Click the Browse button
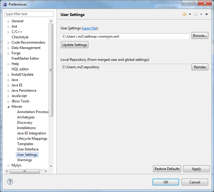 coord(200,36)
